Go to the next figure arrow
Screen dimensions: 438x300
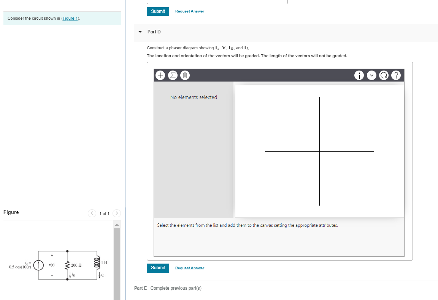tap(116, 214)
